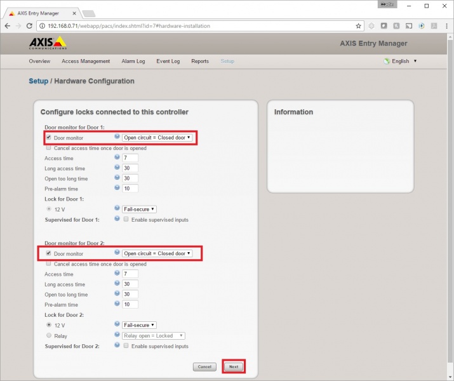Open the Reports menu item
This screenshot has width=454, height=381.
click(x=200, y=61)
